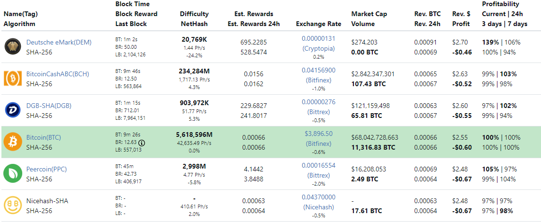
Task: Click the BitcoinCashABC orange logo icon
Action: 12,78
